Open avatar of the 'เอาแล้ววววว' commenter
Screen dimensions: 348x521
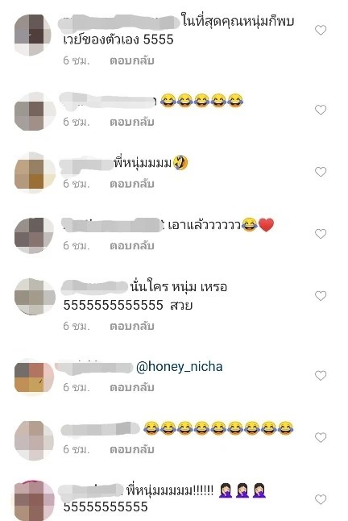(x=34, y=235)
